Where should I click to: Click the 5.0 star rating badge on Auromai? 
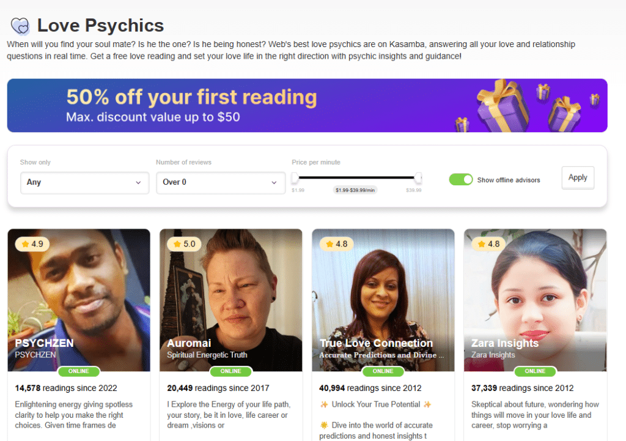pos(185,244)
